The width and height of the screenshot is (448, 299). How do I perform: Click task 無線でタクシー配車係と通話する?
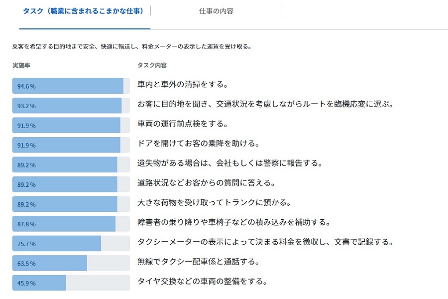tap(199, 261)
